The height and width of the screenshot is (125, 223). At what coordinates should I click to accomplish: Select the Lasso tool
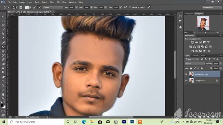3,25
